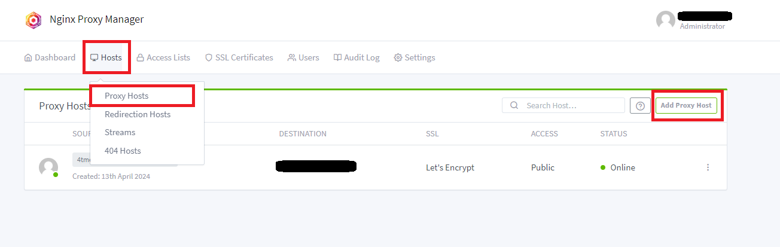Click the Let's Encrypt SSL cell

pyautogui.click(x=450, y=167)
